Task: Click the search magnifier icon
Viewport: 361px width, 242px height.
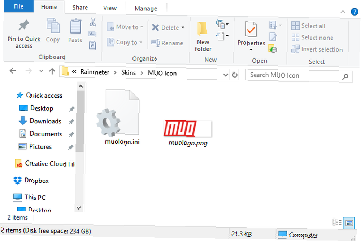Action: (x=345, y=76)
